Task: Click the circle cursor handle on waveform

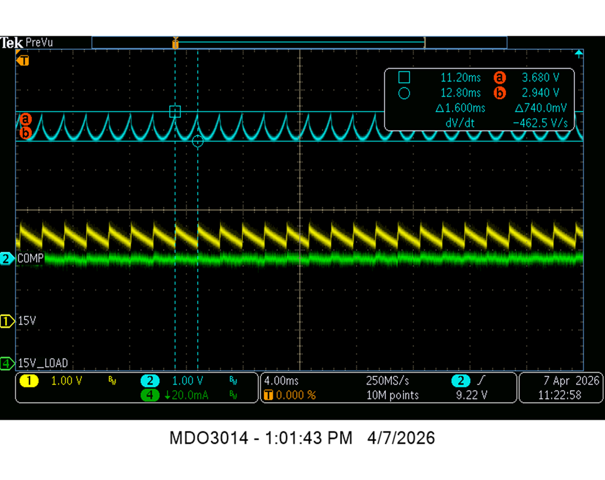Action: 198,142
